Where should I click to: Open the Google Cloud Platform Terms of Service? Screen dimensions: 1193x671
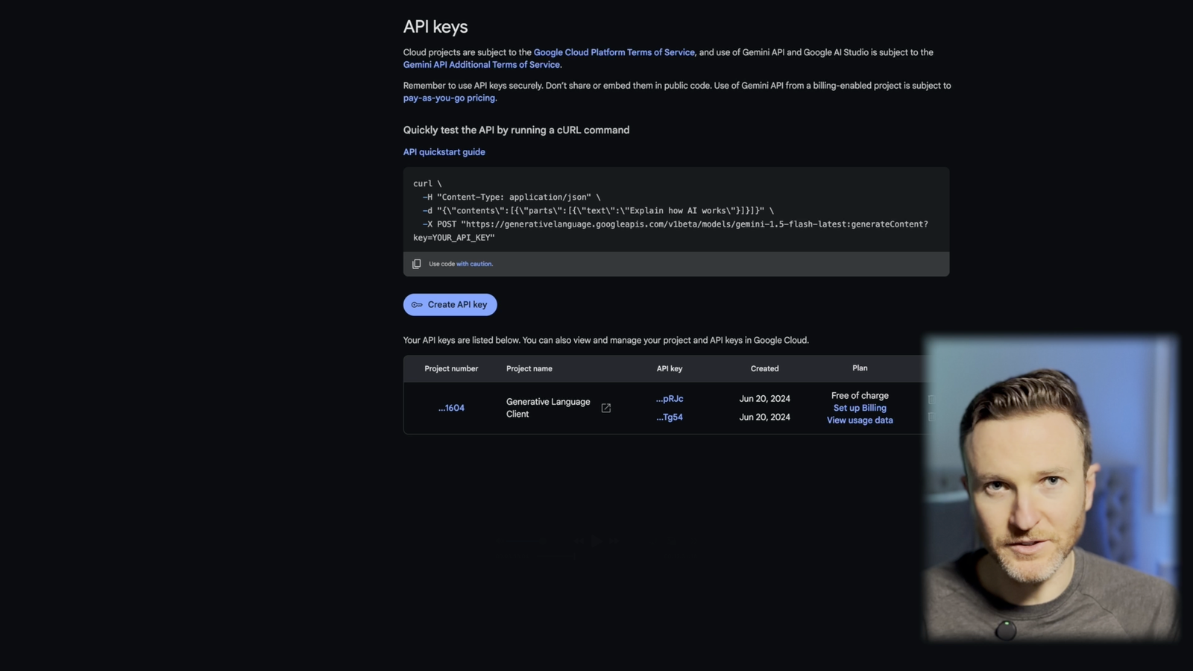614,52
